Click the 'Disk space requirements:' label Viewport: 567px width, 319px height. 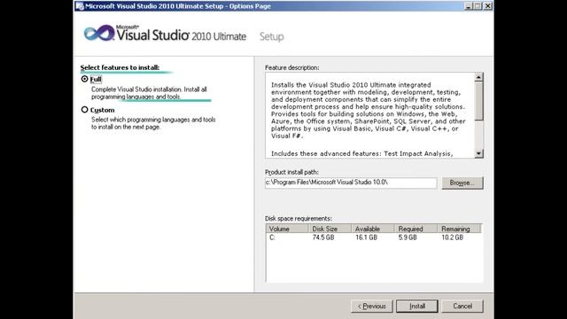[x=299, y=219]
